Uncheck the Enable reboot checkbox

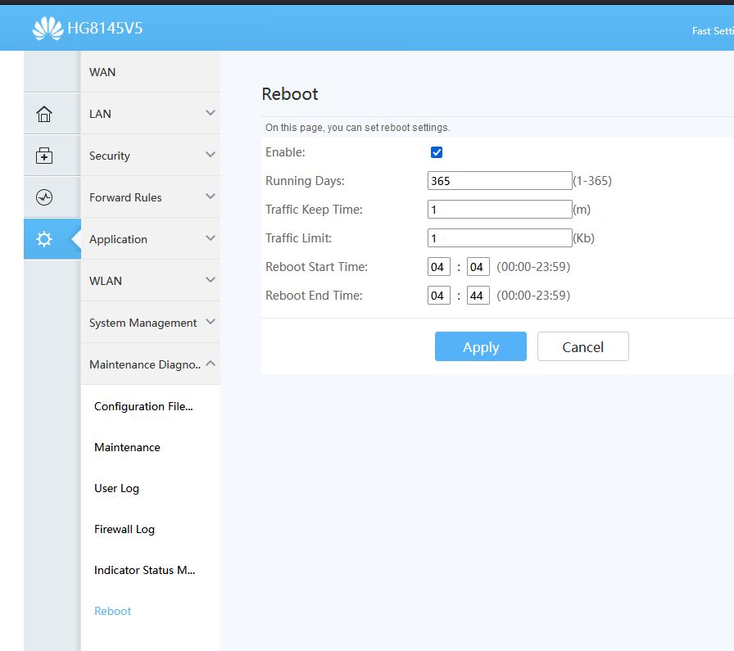(x=437, y=152)
